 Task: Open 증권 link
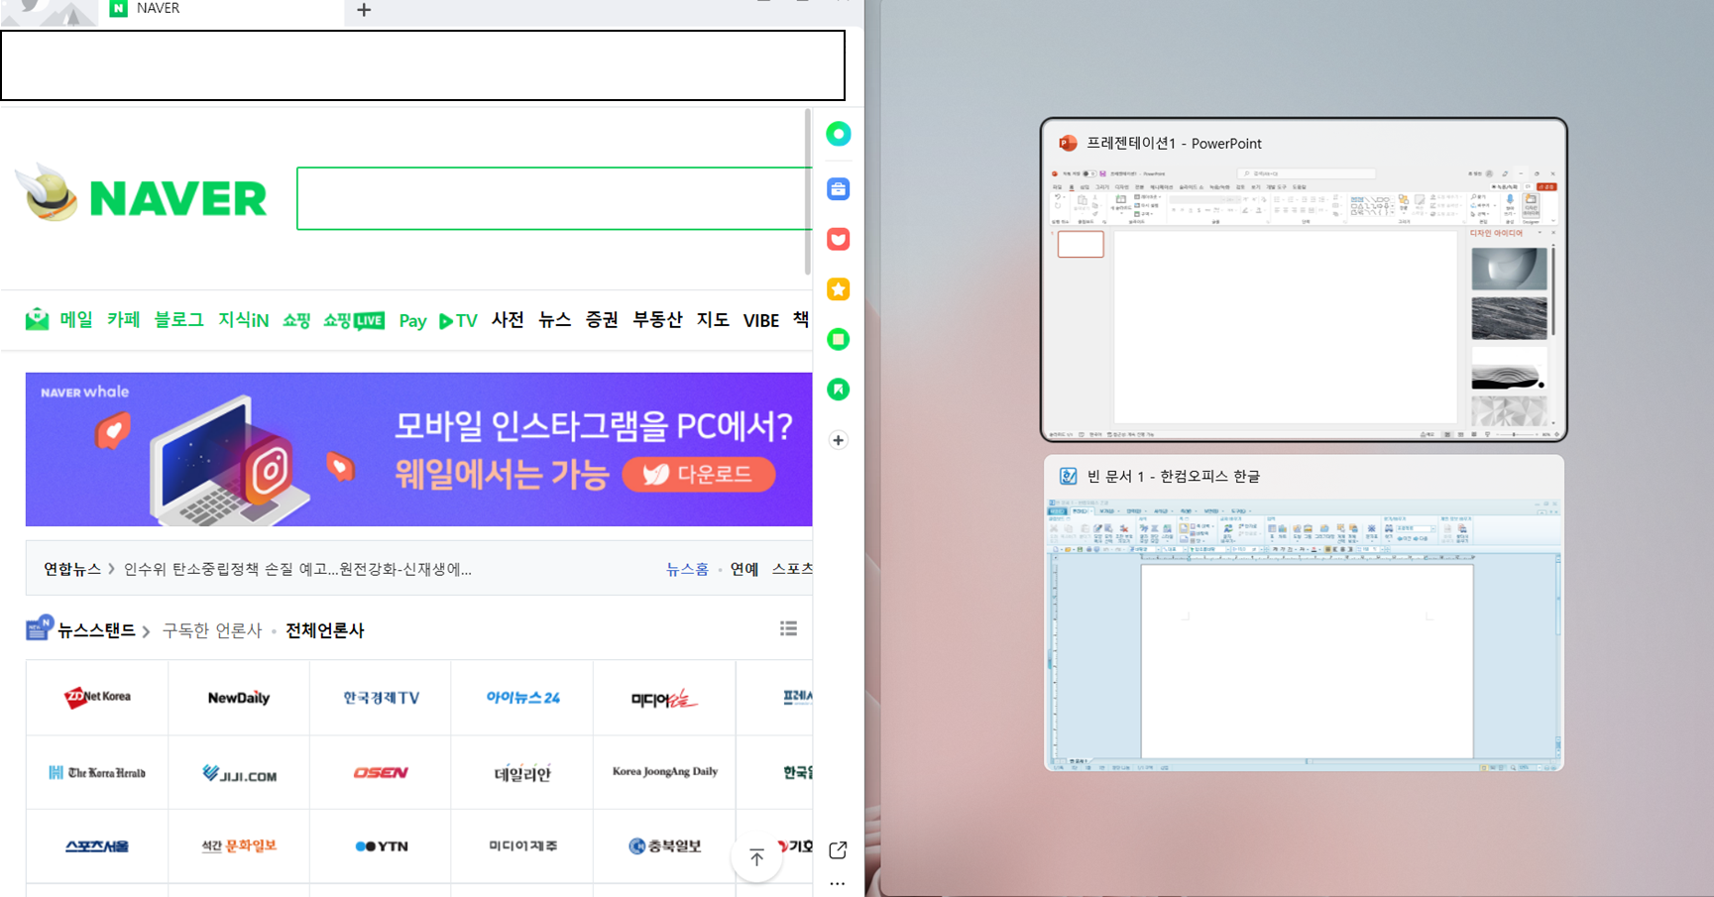602,320
